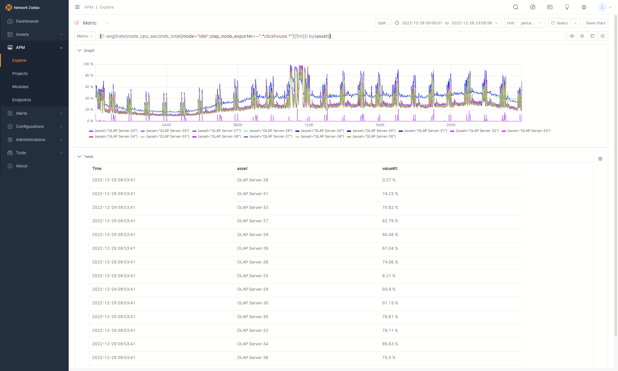The height and width of the screenshot is (371, 618).
Task: Toggle OLAP Server-25 legend series
Action: tap(114, 131)
